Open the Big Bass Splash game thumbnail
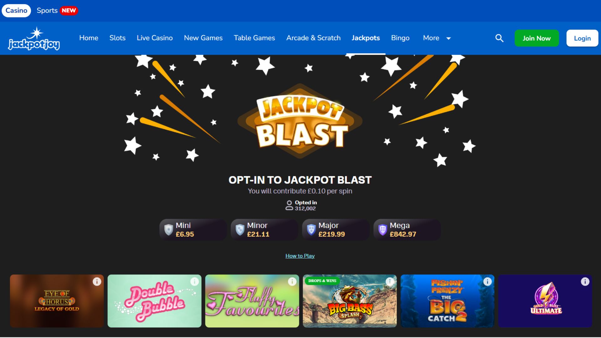 (350, 301)
